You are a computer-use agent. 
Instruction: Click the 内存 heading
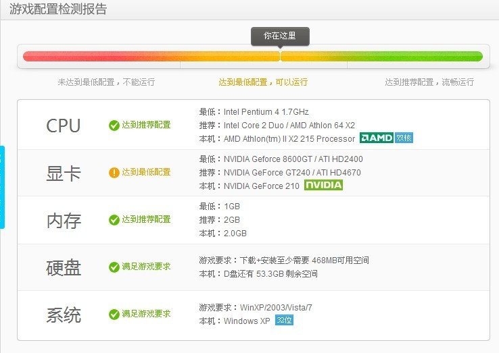[64, 221]
